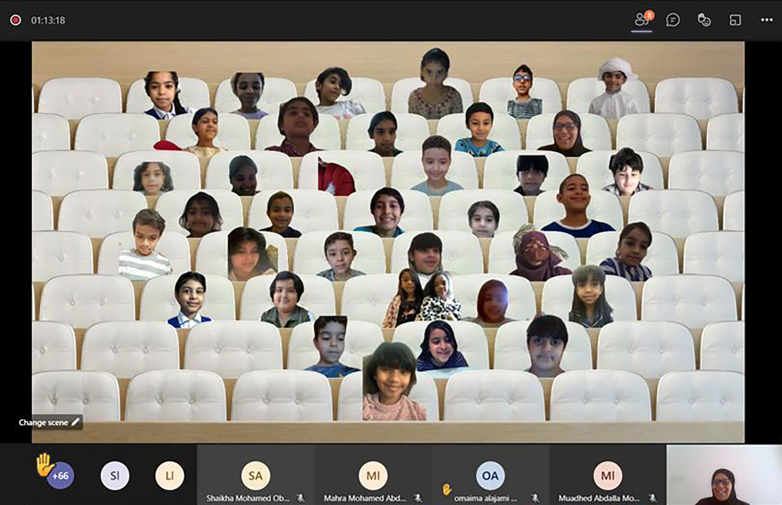
Task: Click the Change scene button
Action: (44, 422)
